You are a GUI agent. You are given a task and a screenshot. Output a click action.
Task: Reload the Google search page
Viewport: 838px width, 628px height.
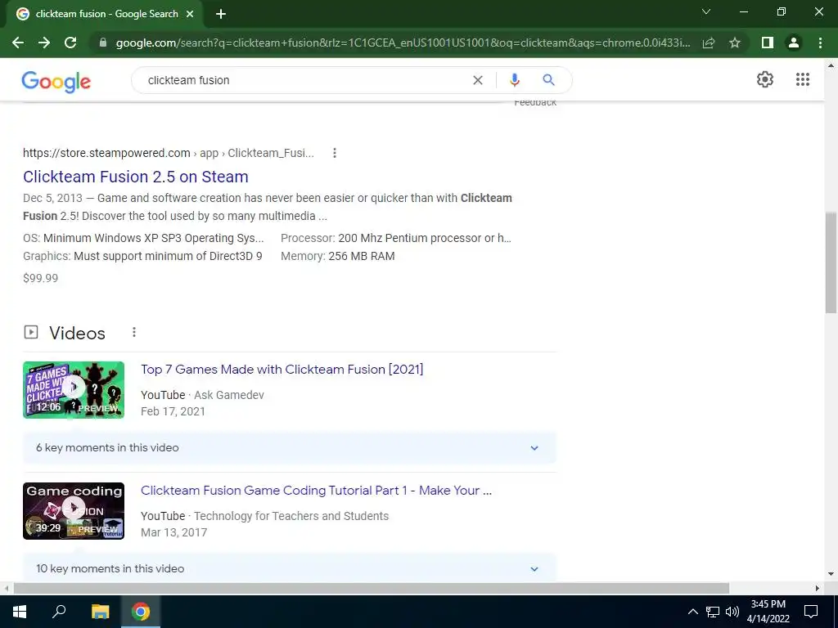(x=70, y=43)
